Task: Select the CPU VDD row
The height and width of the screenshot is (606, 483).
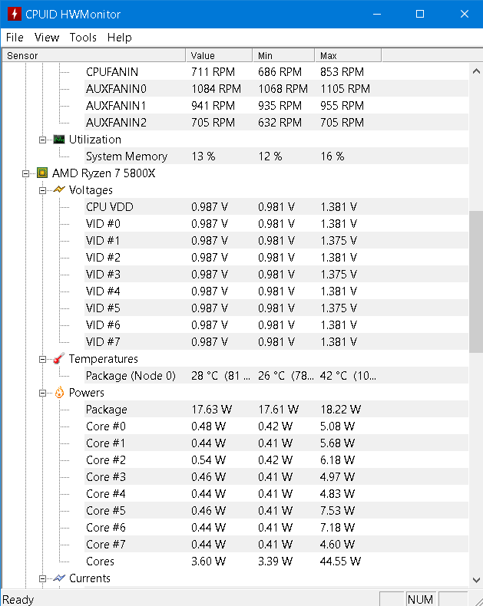Action: 276,207
